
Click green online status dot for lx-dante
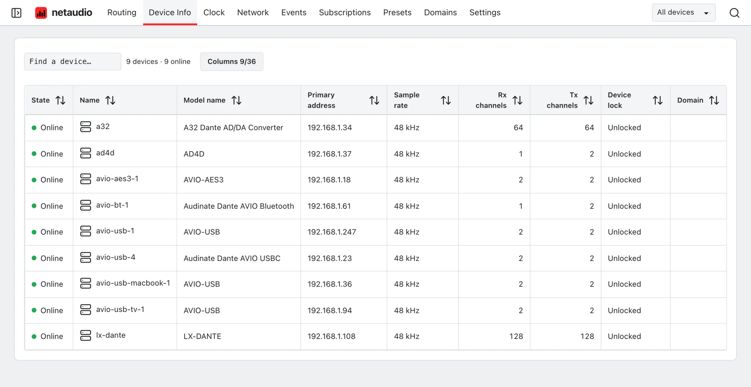(34, 336)
